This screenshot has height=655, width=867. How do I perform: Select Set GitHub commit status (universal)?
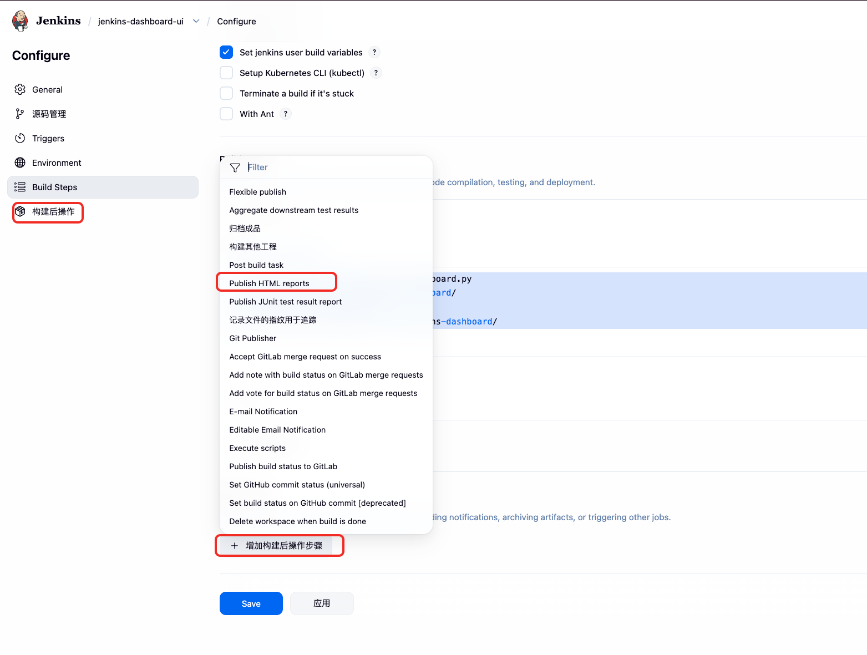(326, 485)
